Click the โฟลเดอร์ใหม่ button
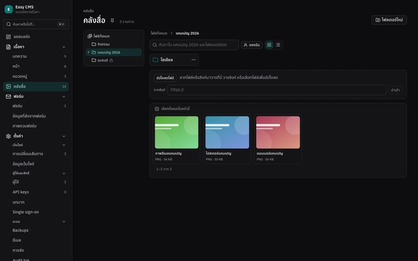This screenshot has width=418, height=261. point(389,20)
